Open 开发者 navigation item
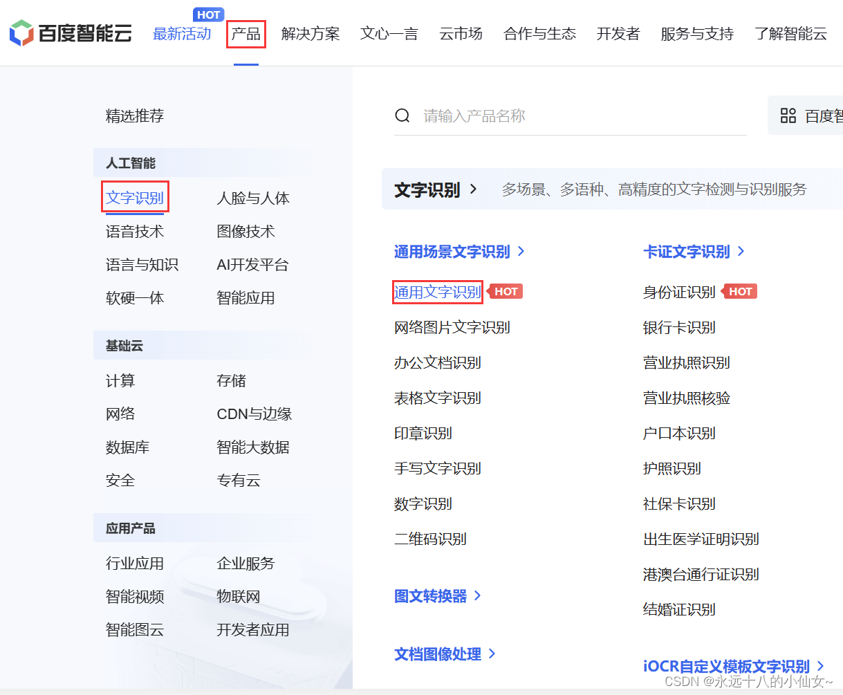Image resolution: width=843 pixels, height=695 pixels. [x=618, y=34]
